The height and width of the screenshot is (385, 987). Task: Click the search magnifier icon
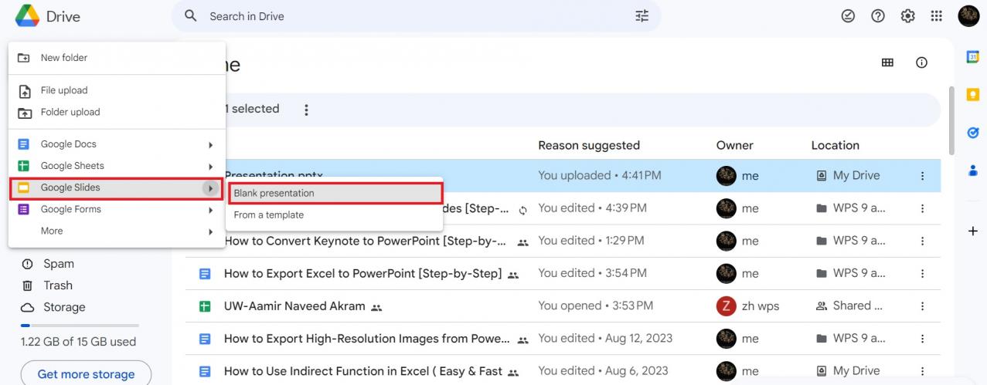191,16
